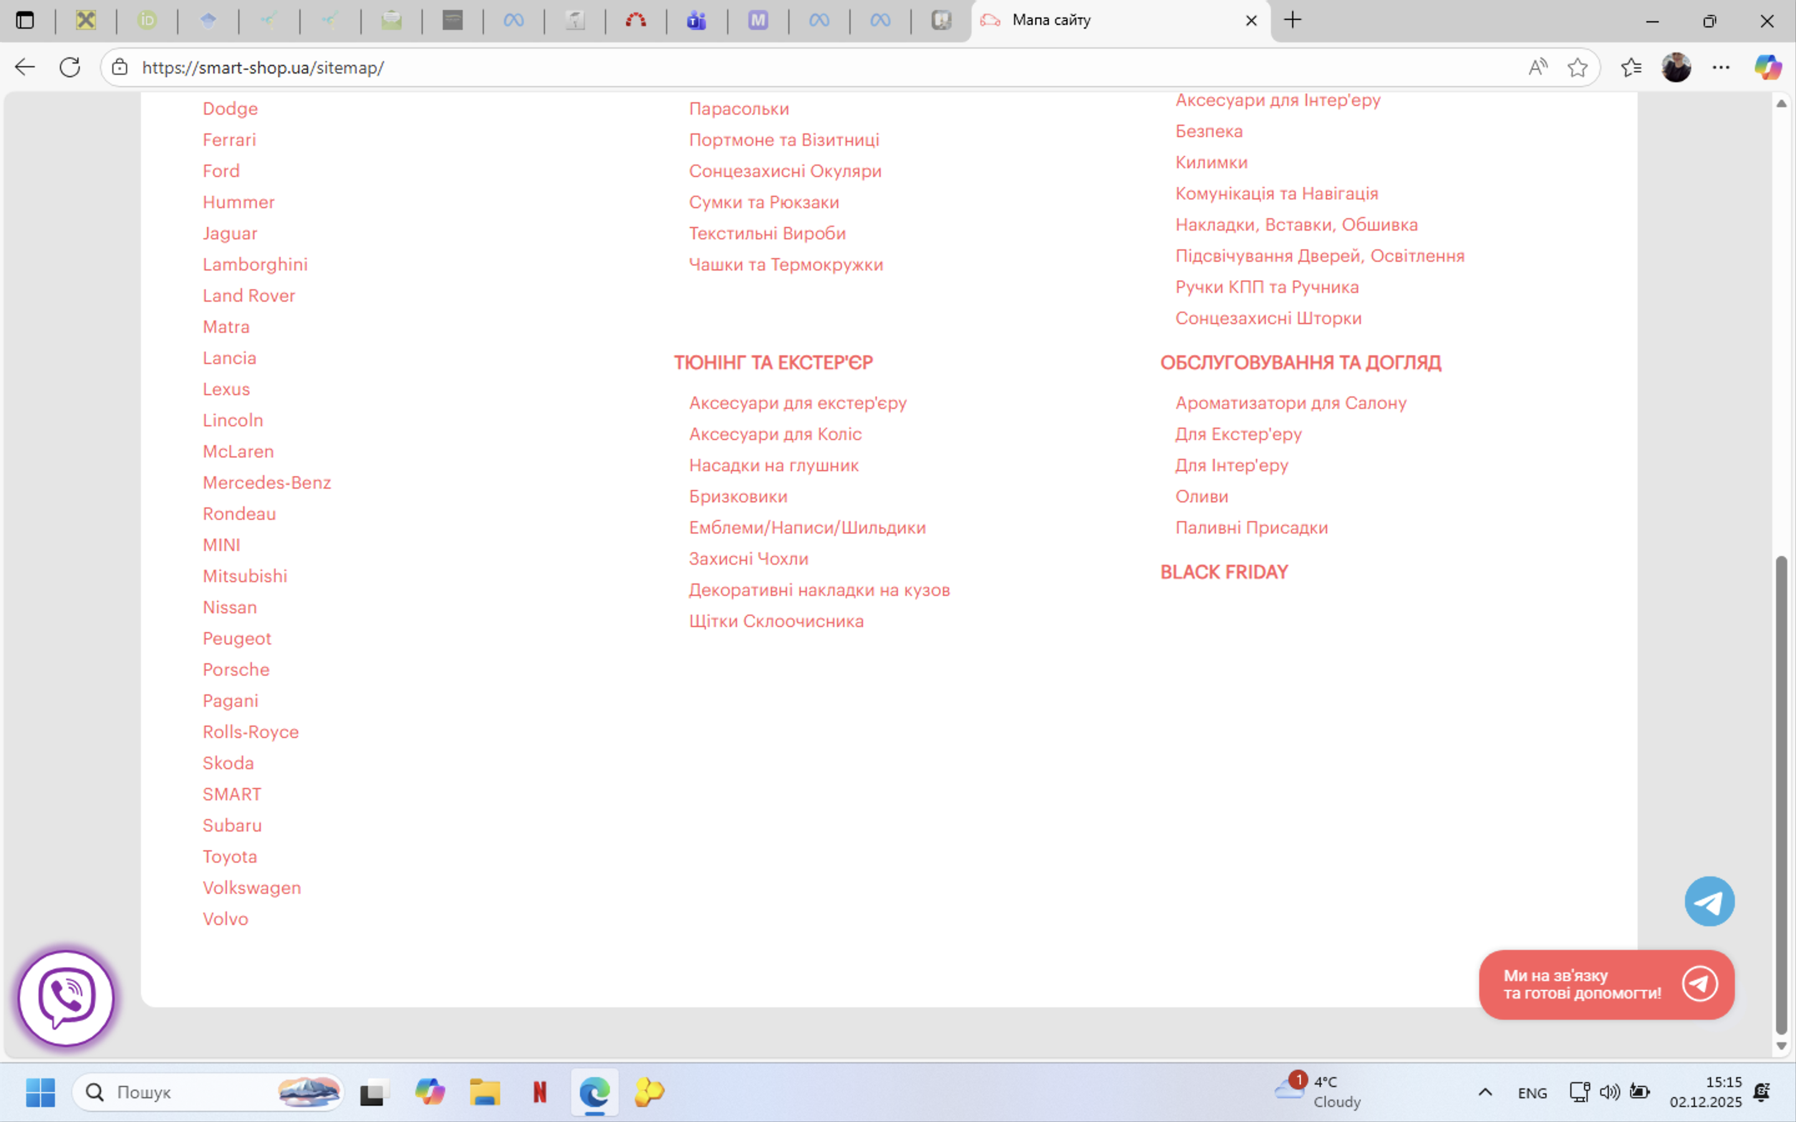Open the Viber chat icon
Screen dimensions: 1796x1122
66,997
